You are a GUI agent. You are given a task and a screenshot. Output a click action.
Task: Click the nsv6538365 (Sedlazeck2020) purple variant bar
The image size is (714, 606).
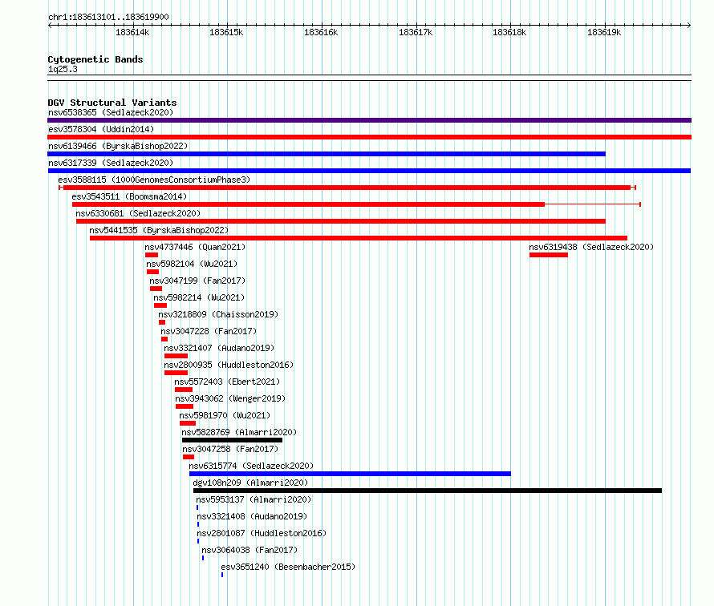[x=369, y=120]
